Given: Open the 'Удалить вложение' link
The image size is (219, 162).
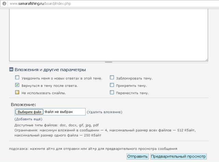Looking at the screenshot, I should [x=104, y=112].
